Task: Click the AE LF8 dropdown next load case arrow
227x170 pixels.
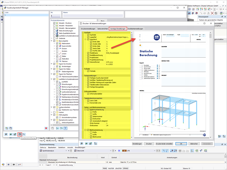Action: 159,151
